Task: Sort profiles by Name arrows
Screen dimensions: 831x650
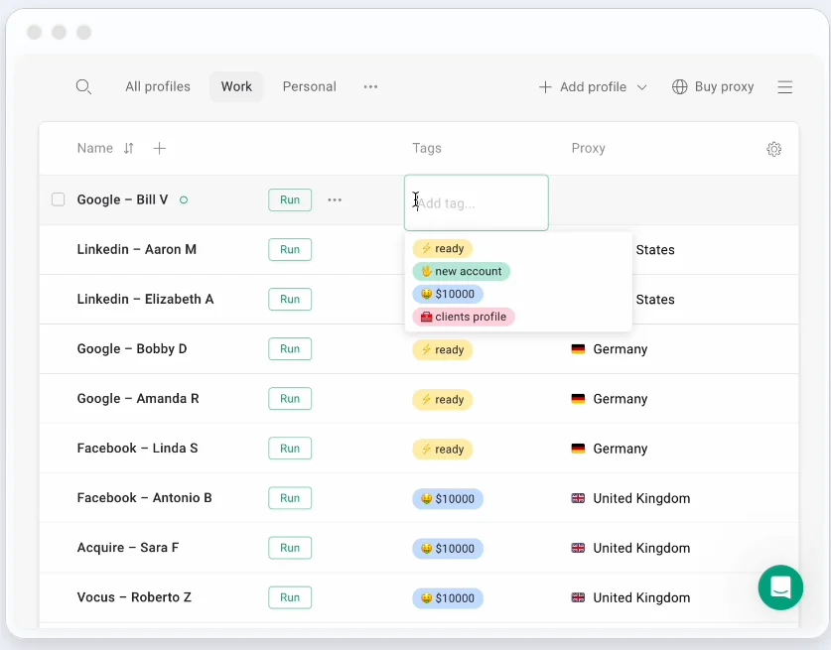Action: point(129,148)
